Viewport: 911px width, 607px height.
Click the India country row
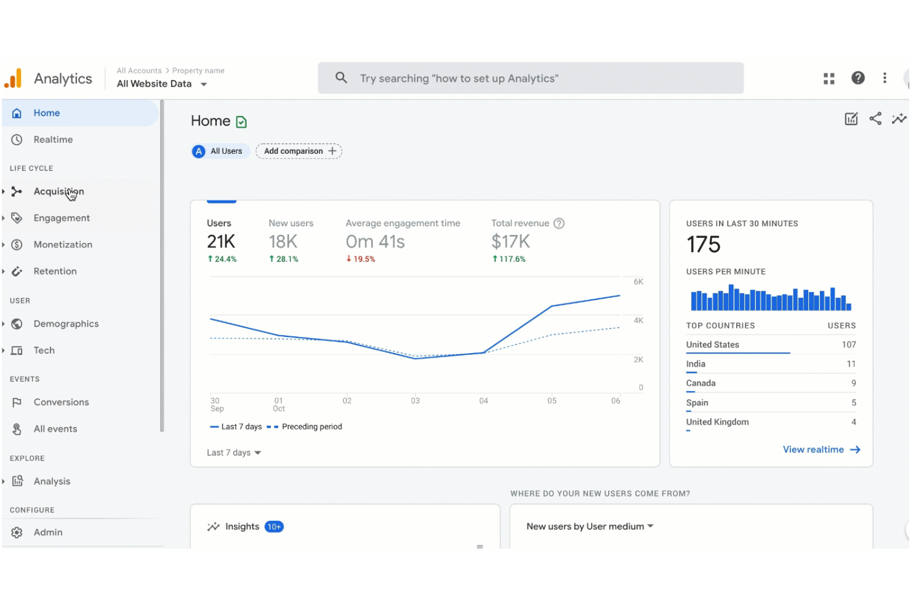(x=771, y=364)
